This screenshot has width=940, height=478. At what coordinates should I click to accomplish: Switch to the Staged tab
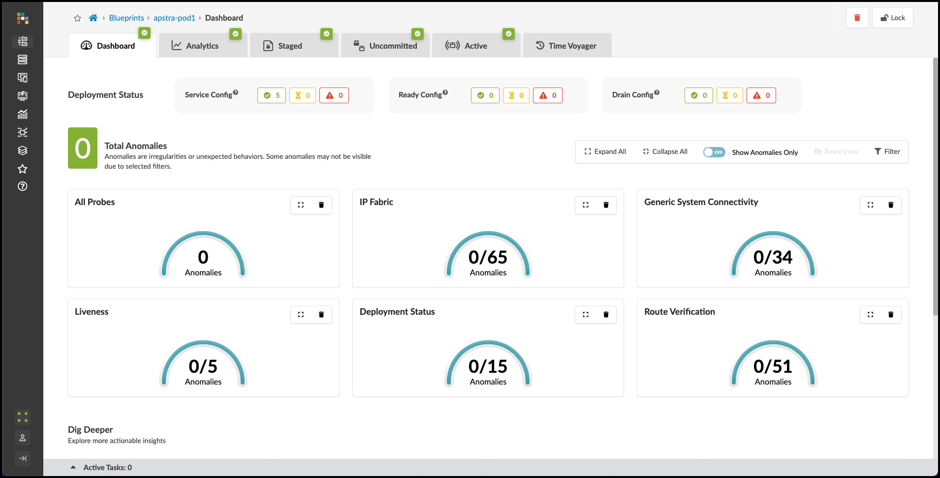(x=290, y=46)
